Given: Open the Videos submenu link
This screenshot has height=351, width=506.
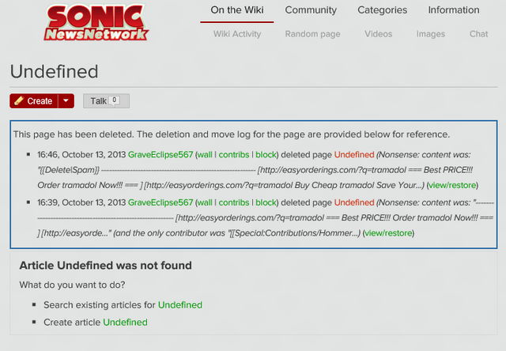Looking at the screenshot, I should tap(378, 34).
